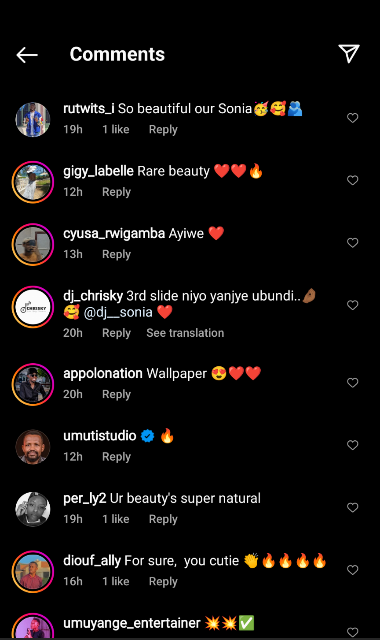
Task: Open rutwits_i's profile picture
Action: pos(33,120)
